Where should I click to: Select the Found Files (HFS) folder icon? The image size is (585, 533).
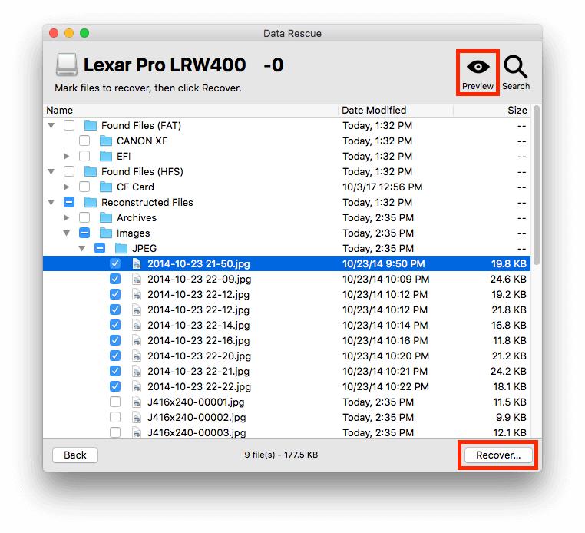pos(91,172)
